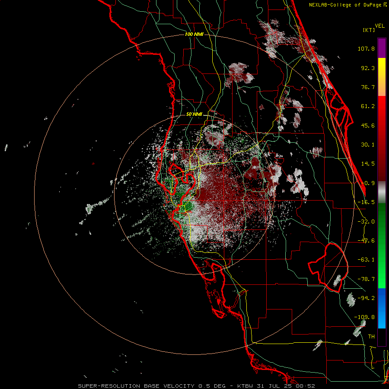
Task: Pick the green segment of the velocity color bar
Action: [x=382, y=246]
